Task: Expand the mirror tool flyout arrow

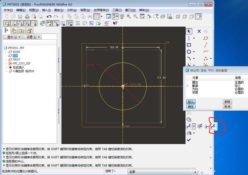Action: click(x=194, y=133)
